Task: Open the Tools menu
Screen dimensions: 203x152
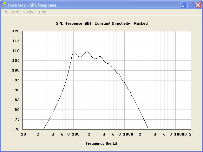Action: (x=16, y=12)
